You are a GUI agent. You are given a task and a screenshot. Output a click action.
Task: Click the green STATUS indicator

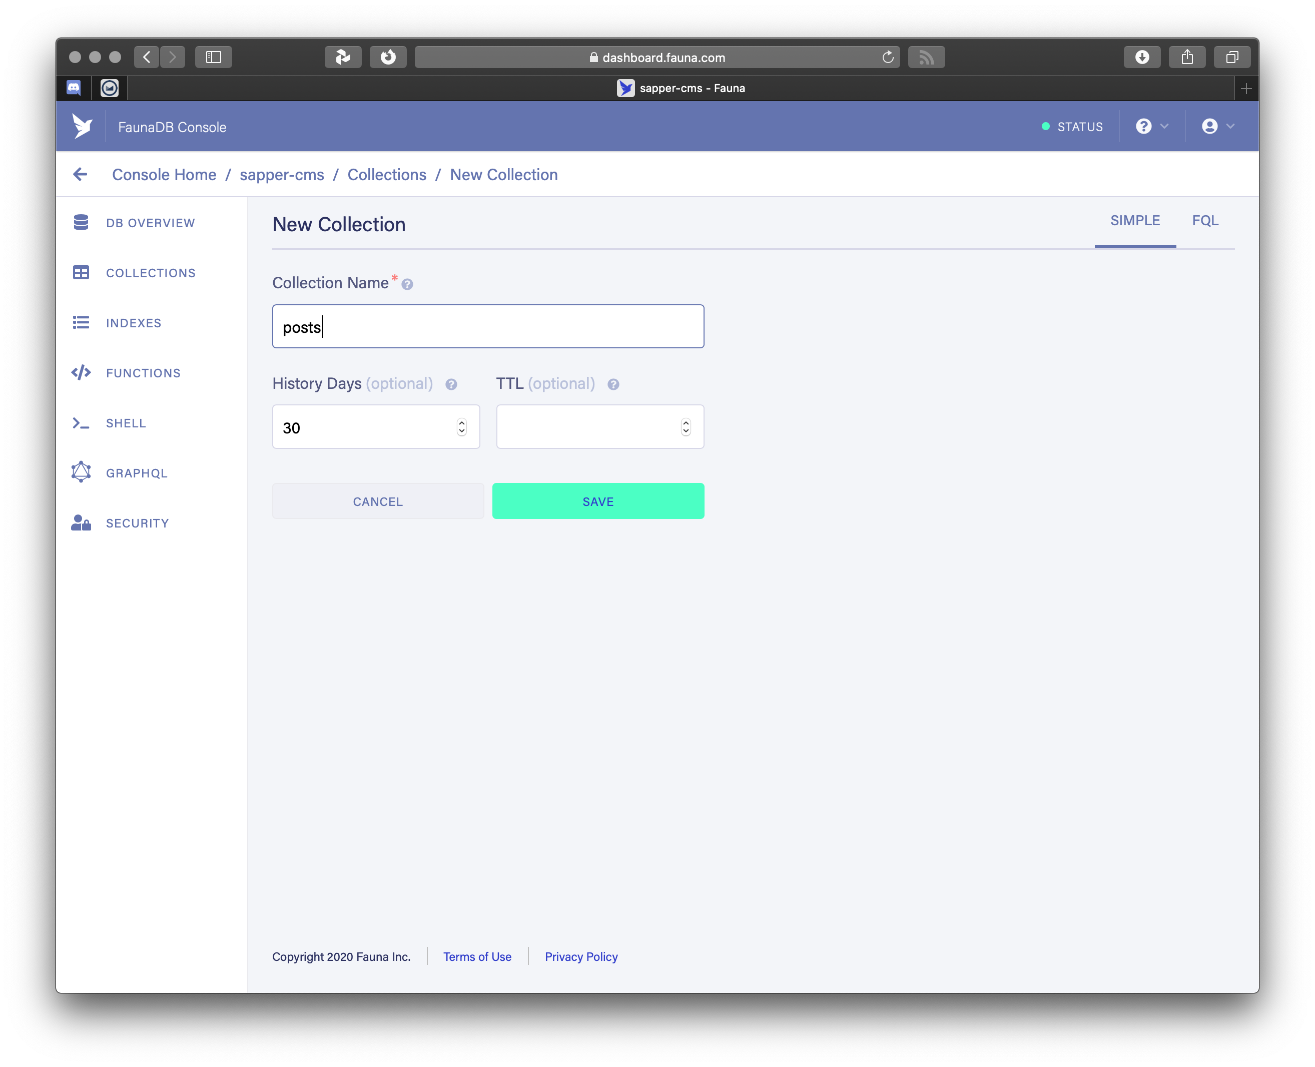coord(1072,127)
